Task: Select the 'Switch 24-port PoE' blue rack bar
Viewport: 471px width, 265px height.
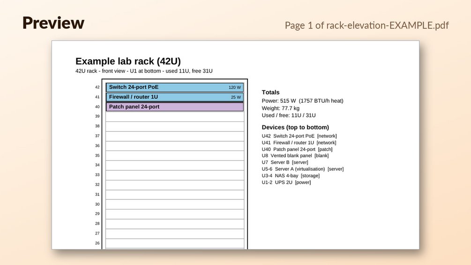Action: (175, 87)
